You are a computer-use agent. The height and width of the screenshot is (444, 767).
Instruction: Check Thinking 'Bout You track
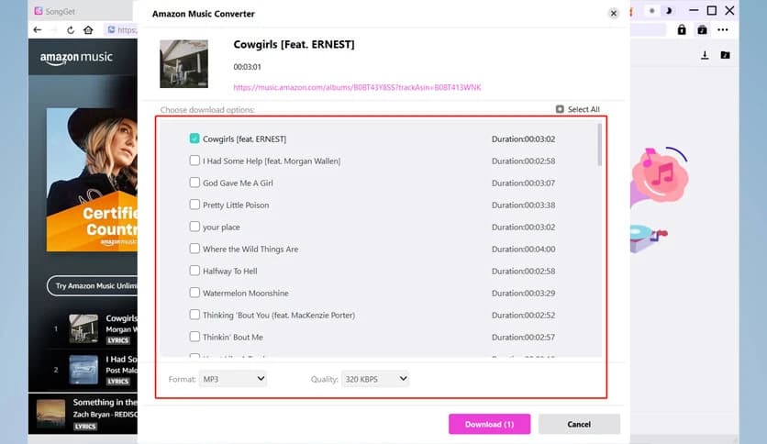(195, 315)
